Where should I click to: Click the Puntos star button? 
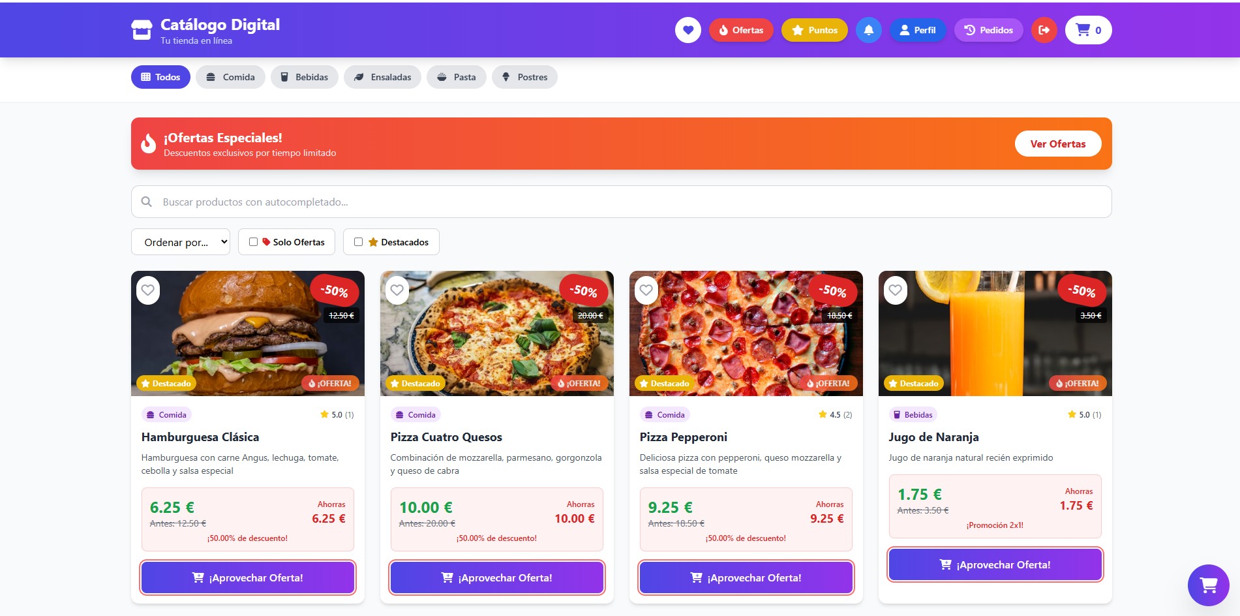814,29
